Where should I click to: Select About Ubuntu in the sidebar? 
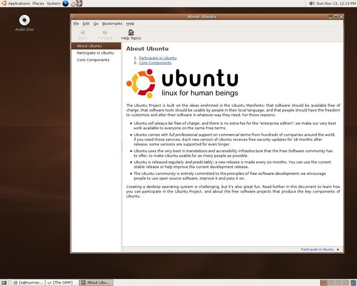click(x=96, y=46)
